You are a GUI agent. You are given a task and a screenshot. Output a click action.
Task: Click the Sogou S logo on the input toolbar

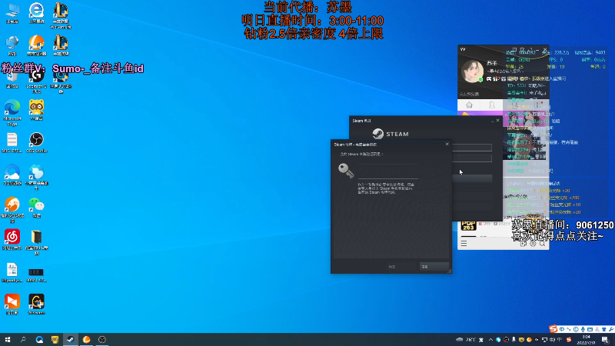(x=553, y=329)
